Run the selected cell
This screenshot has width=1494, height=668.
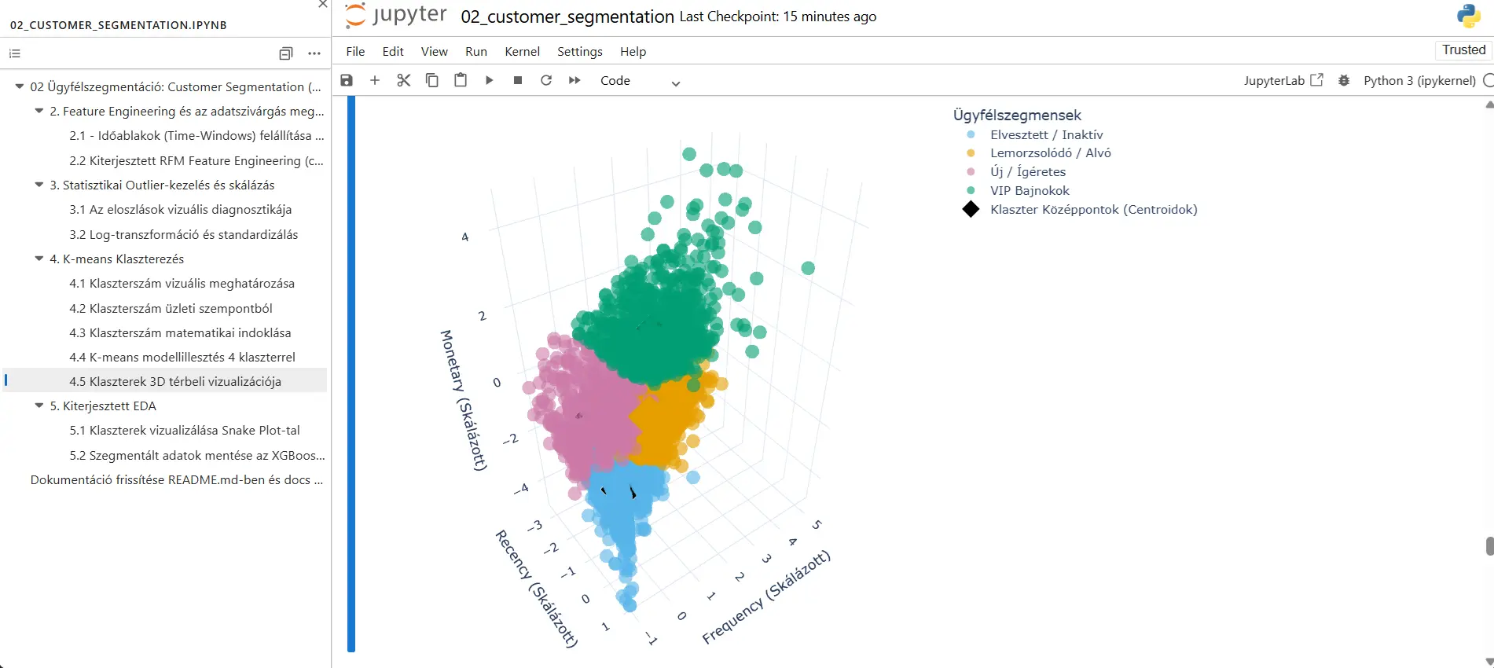489,80
